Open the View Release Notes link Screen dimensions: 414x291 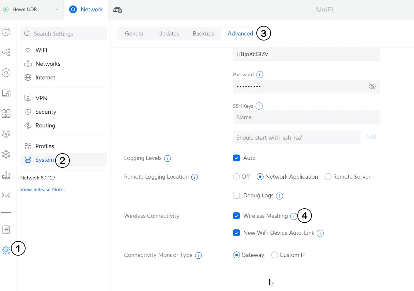[43, 190]
